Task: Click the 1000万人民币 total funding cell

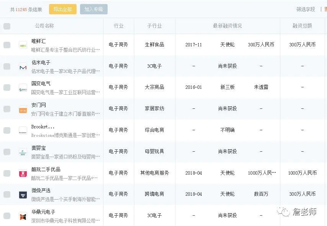Action: pyautogui.click(x=302, y=173)
